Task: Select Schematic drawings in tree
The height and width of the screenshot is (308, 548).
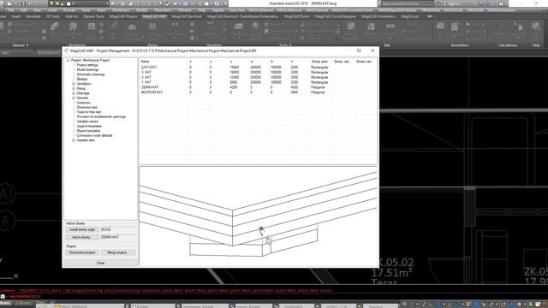Action: (x=91, y=74)
